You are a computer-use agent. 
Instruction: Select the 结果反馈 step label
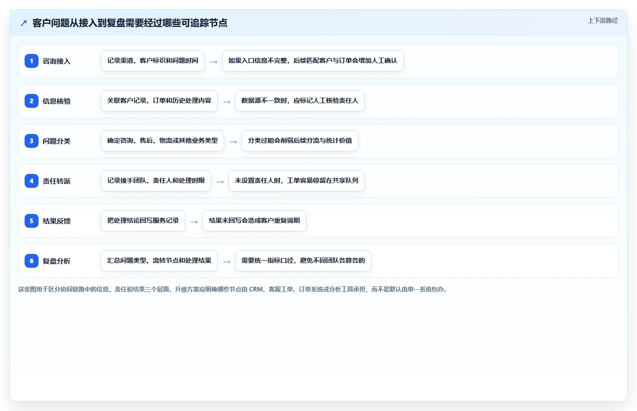click(x=57, y=221)
